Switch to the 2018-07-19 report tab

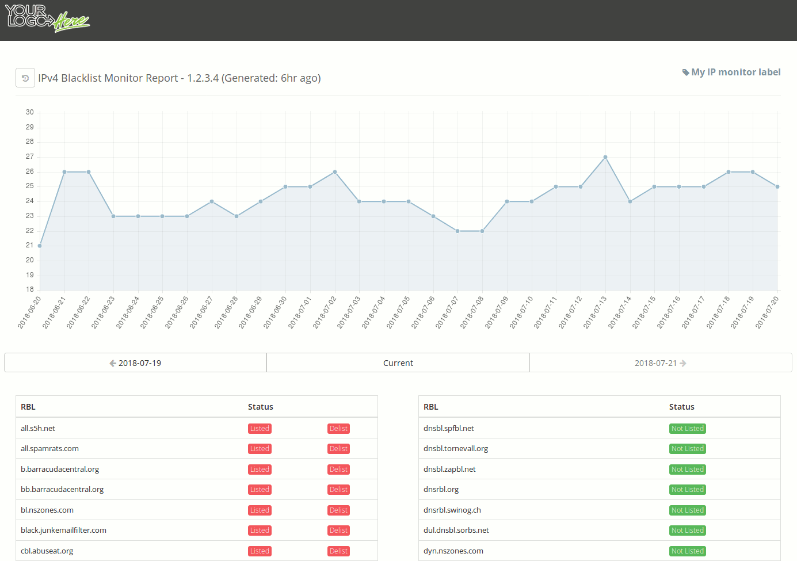pyautogui.click(x=135, y=362)
